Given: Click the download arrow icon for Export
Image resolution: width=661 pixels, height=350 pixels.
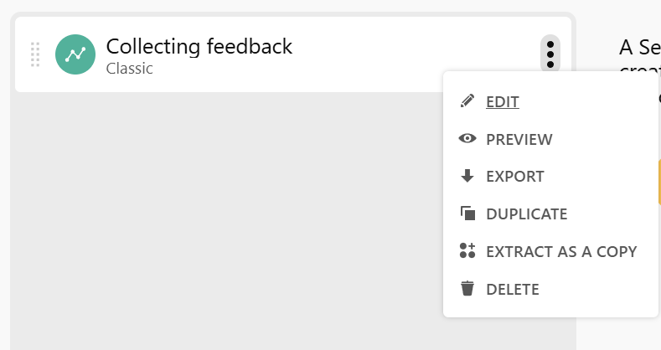Looking at the screenshot, I should point(467,177).
